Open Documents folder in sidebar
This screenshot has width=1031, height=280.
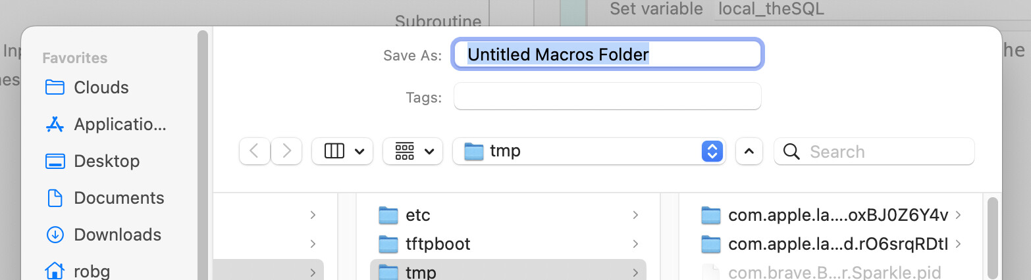(x=104, y=198)
